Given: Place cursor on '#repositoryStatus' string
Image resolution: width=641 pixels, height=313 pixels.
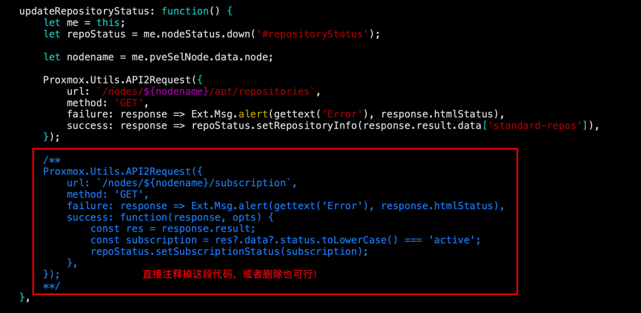Looking at the screenshot, I should [x=312, y=34].
